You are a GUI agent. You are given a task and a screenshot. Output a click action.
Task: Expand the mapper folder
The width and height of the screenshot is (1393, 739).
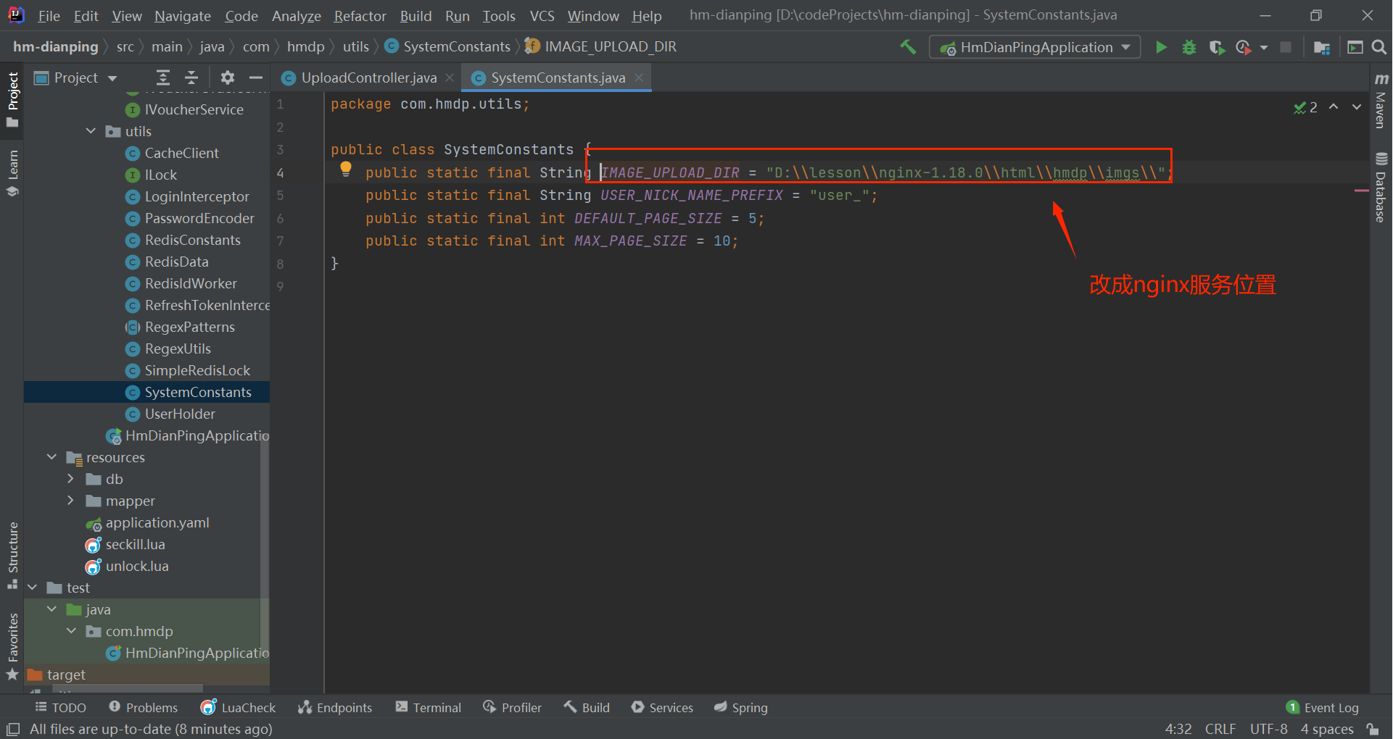(70, 501)
